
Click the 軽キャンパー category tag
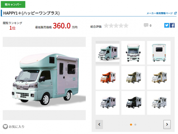pos(13,4)
